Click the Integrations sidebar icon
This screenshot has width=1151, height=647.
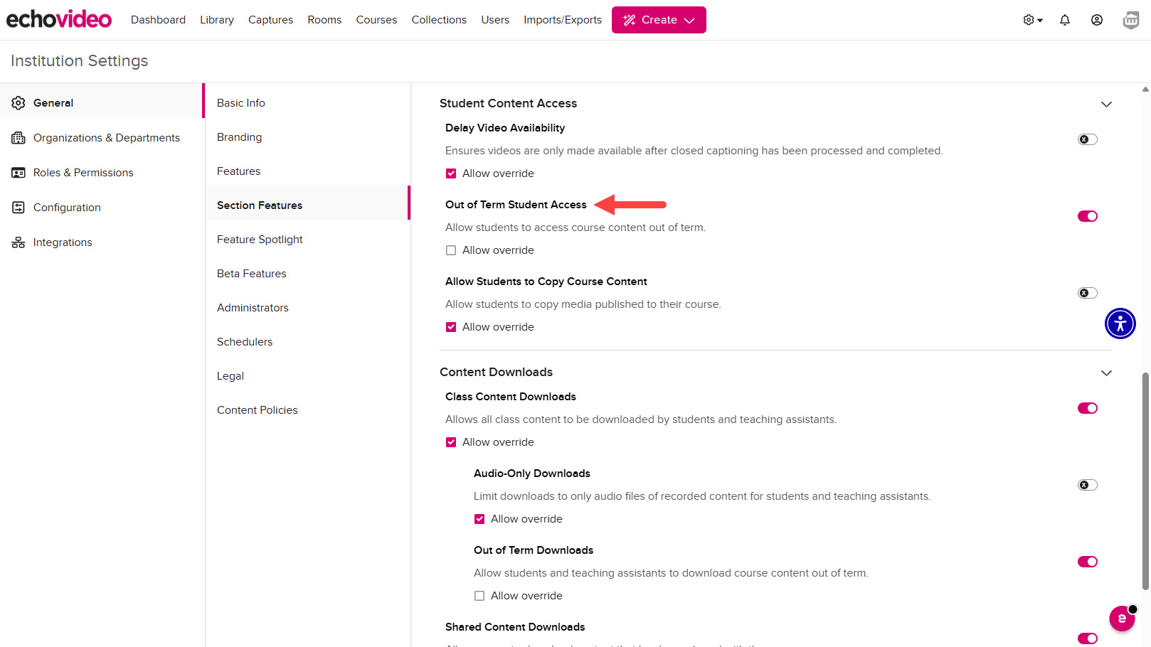tap(18, 242)
